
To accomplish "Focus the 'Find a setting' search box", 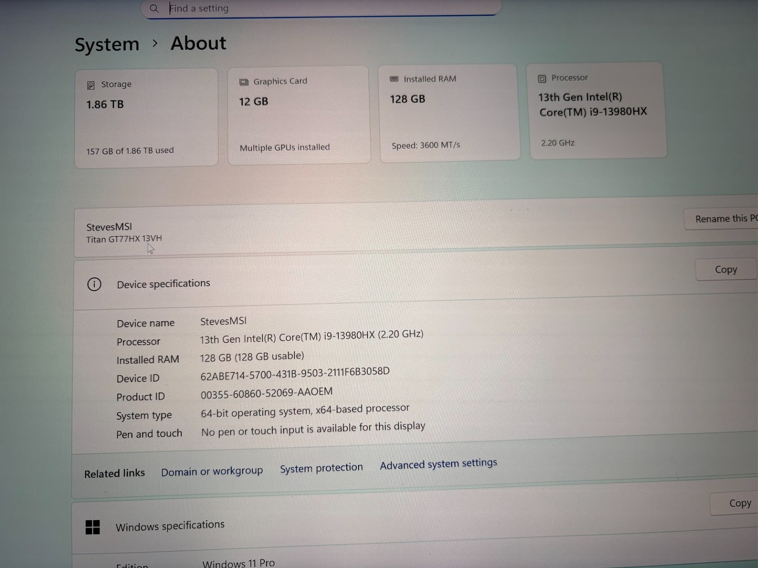I will coord(321,8).
